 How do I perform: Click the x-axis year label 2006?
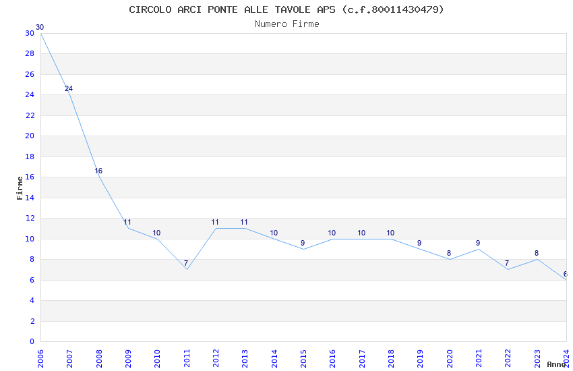40,359
